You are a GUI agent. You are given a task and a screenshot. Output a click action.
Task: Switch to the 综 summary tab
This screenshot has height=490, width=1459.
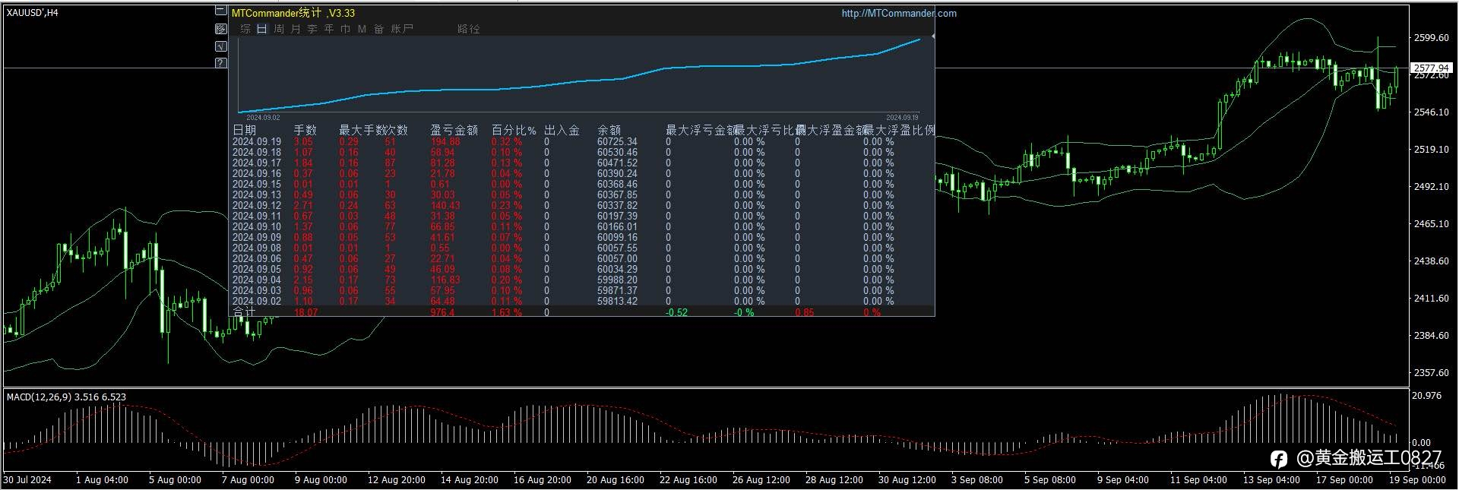245,29
